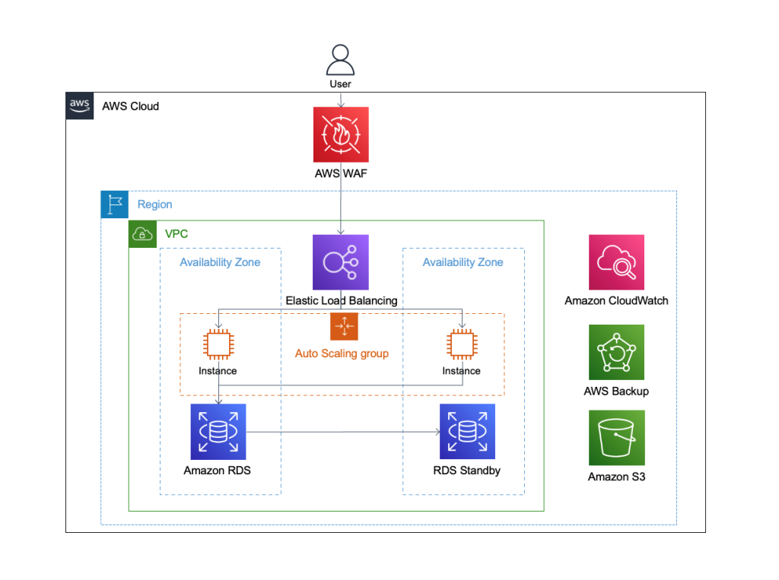Screen dimensions: 779x580
Task: Click the 'Amazon S3' label
Action: coord(616,477)
